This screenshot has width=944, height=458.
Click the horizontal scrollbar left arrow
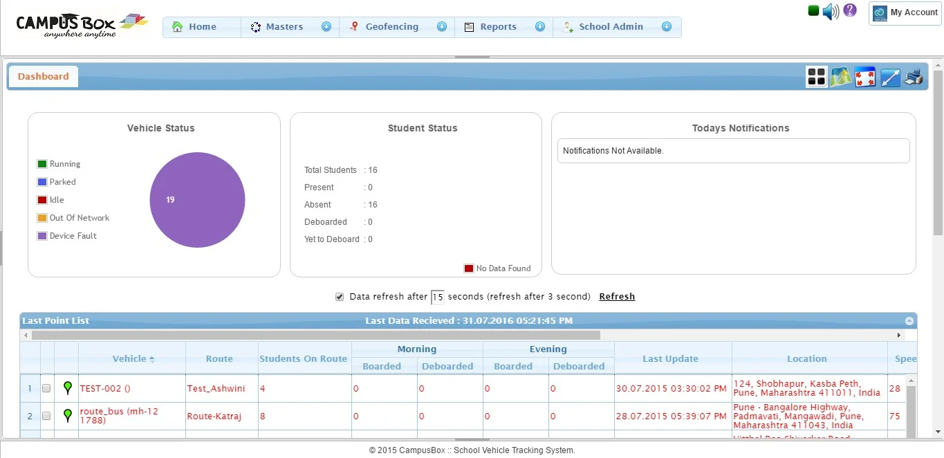pyautogui.click(x=26, y=335)
